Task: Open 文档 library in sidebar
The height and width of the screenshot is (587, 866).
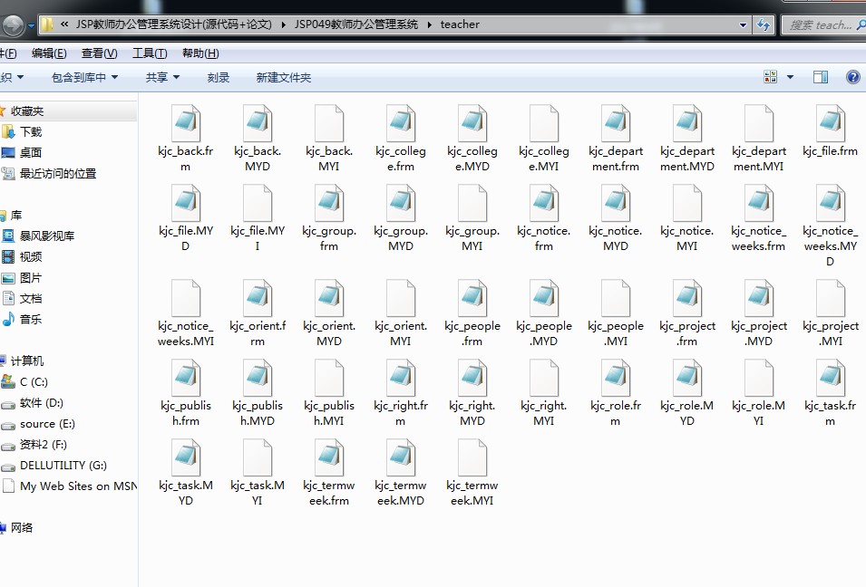Action: tap(31, 298)
